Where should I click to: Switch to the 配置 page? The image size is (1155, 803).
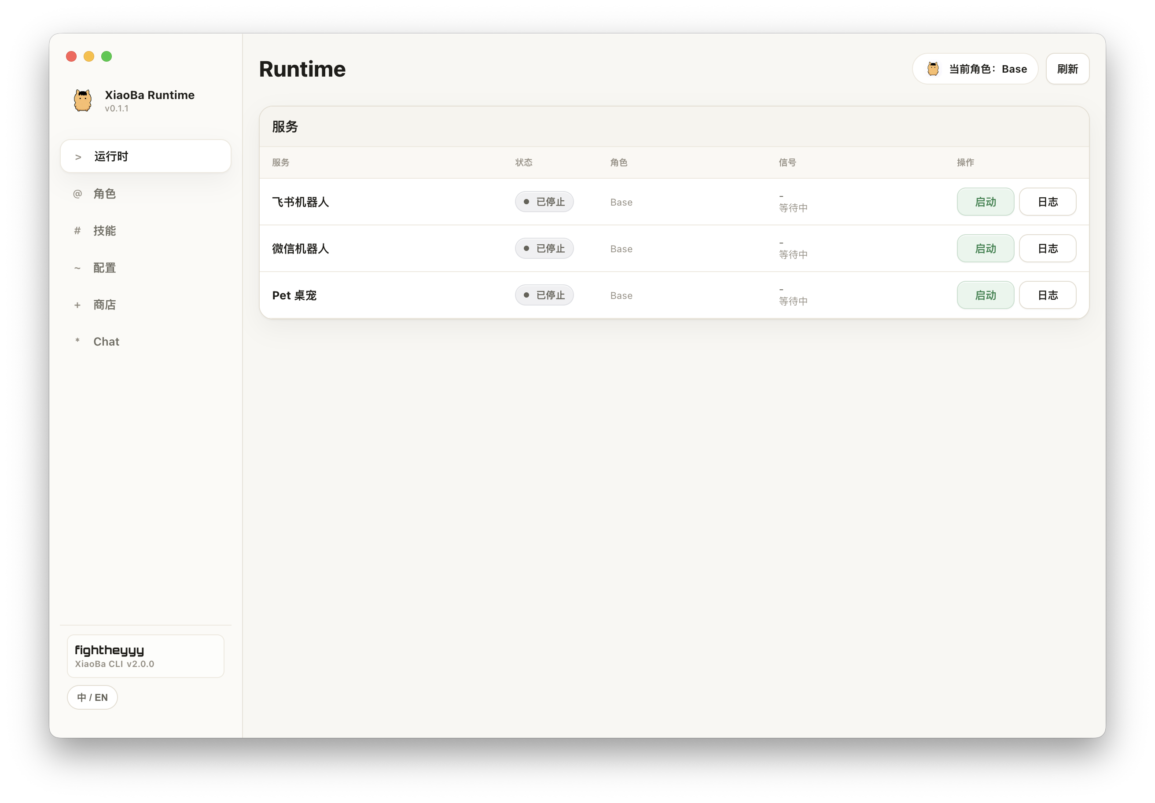coord(145,268)
